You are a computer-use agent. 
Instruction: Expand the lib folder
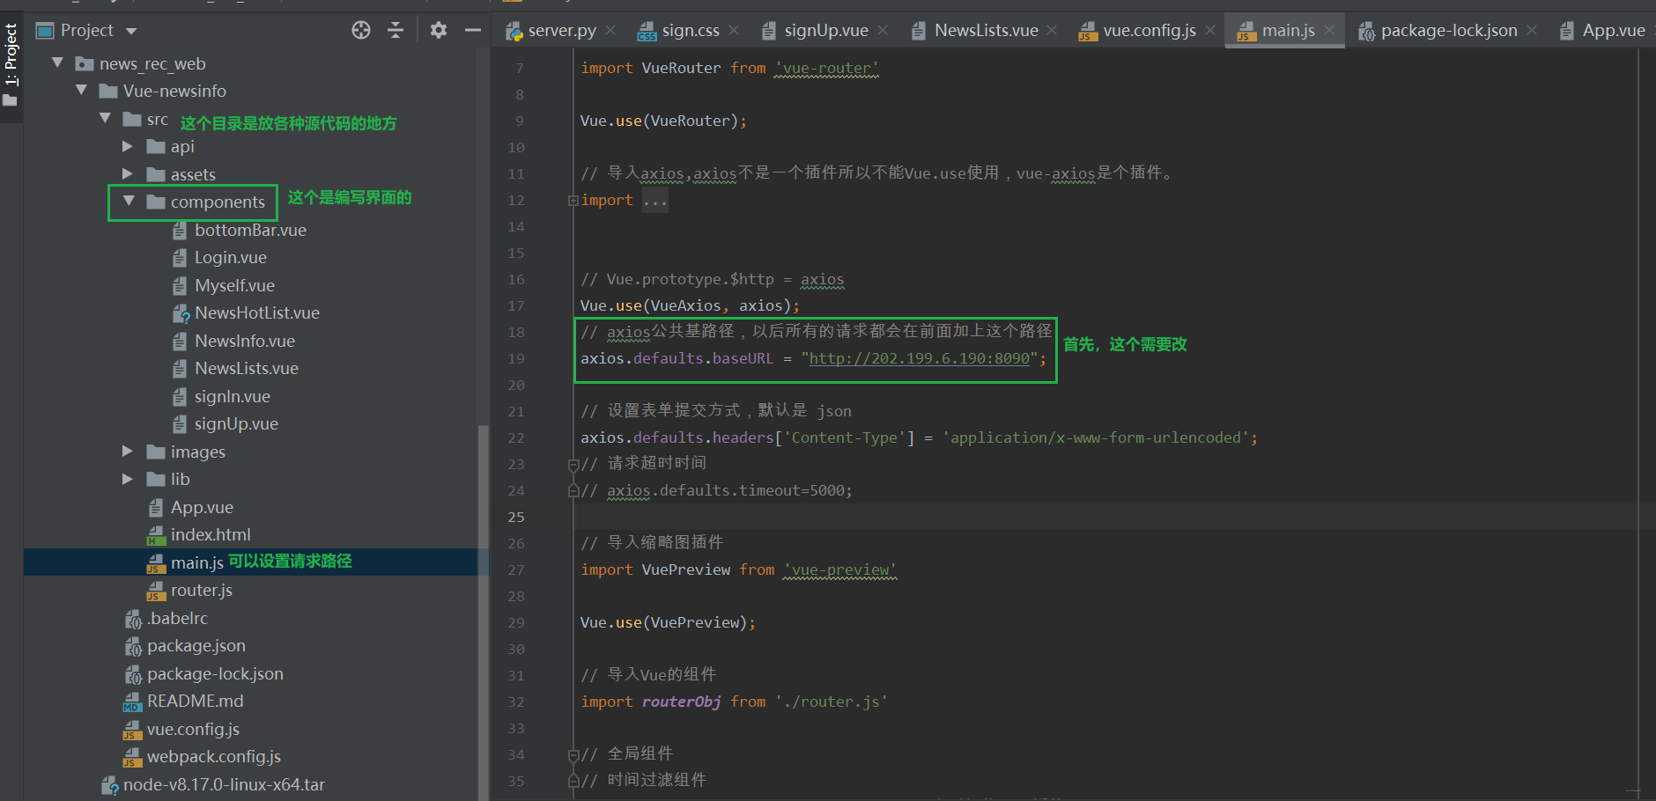[128, 479]
